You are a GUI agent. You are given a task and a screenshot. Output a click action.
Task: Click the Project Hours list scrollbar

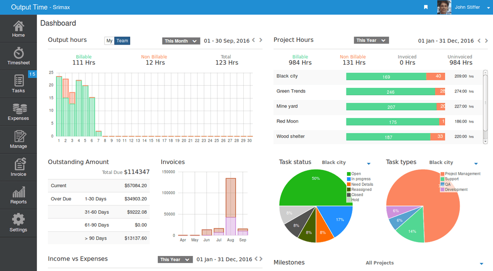pyautogui.click(x=485, y=107)
